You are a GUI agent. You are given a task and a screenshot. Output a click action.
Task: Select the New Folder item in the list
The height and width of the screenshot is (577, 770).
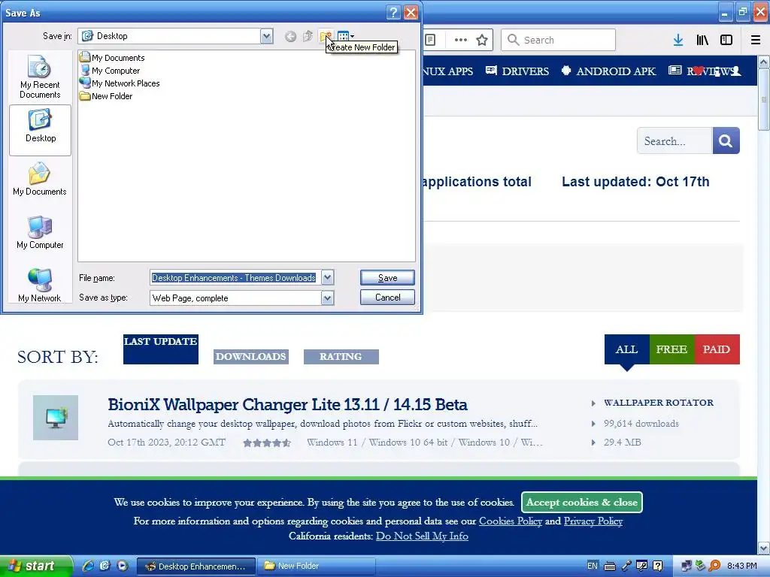tap(106, 95)
